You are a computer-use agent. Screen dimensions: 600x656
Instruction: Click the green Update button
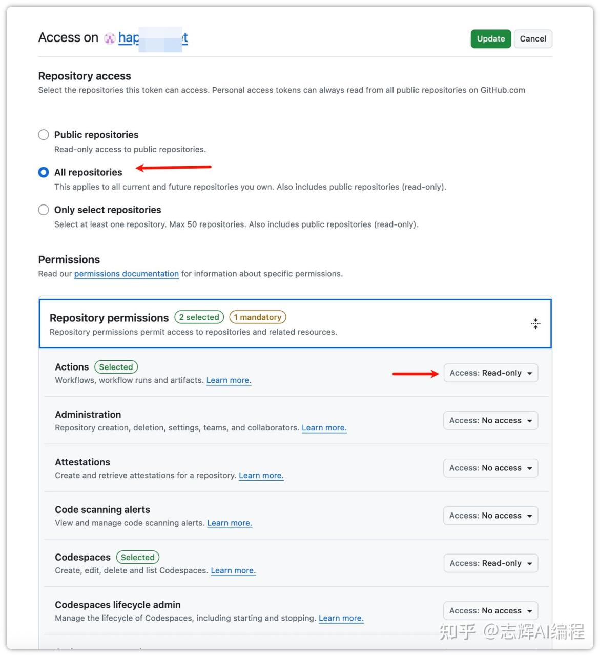[490, 39]
